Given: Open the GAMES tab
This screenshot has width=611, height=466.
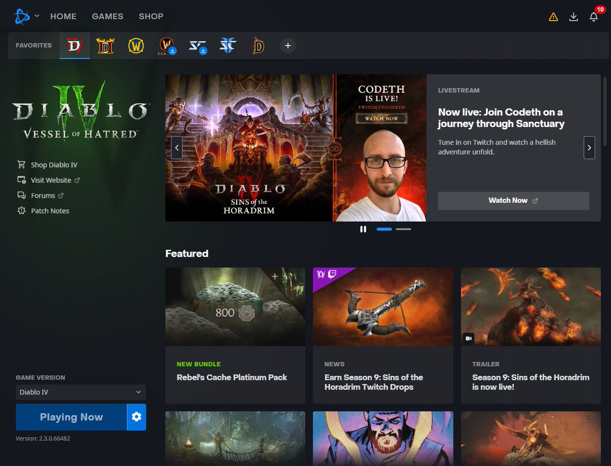Looking at the screenshot, I should [107, 16].
